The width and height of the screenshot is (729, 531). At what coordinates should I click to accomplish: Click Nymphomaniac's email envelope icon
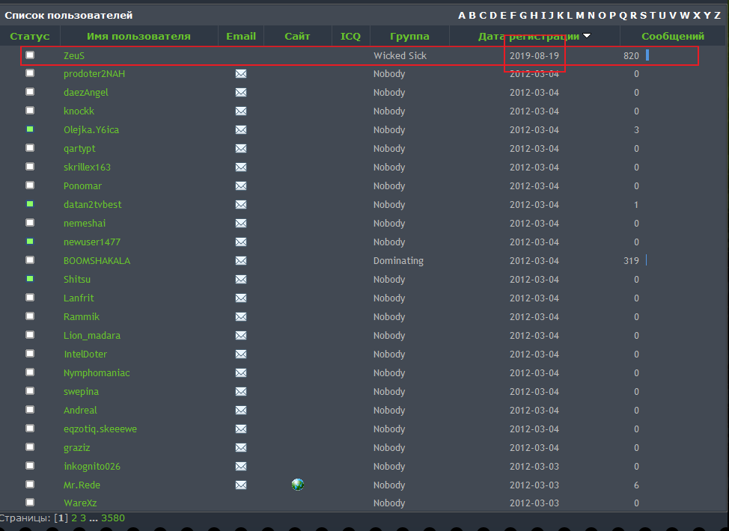[241, 373]
